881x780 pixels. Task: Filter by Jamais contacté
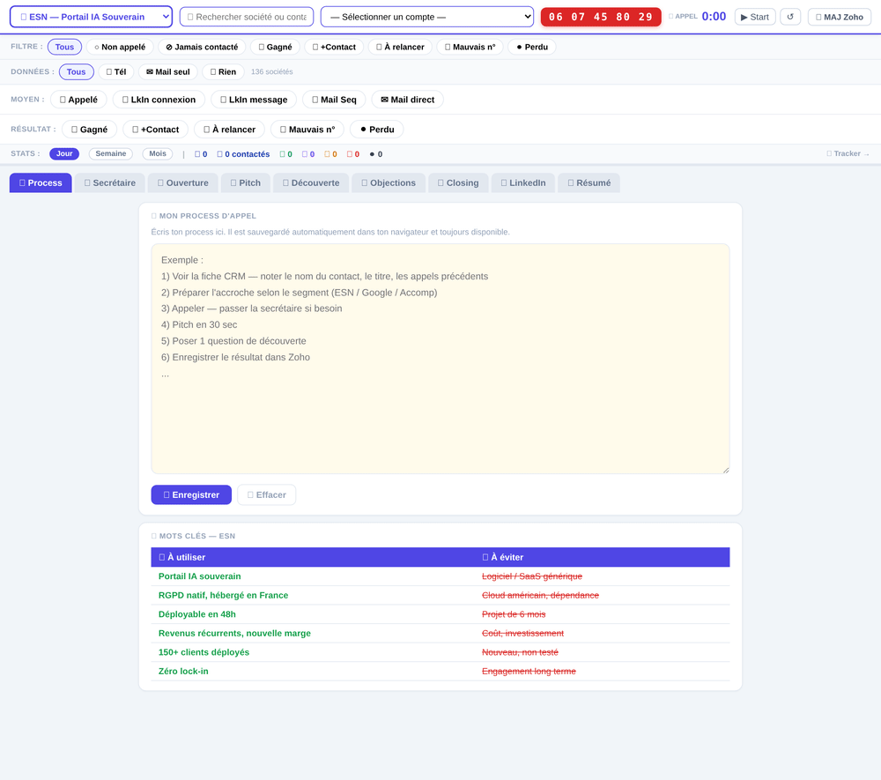pos(202,47)
